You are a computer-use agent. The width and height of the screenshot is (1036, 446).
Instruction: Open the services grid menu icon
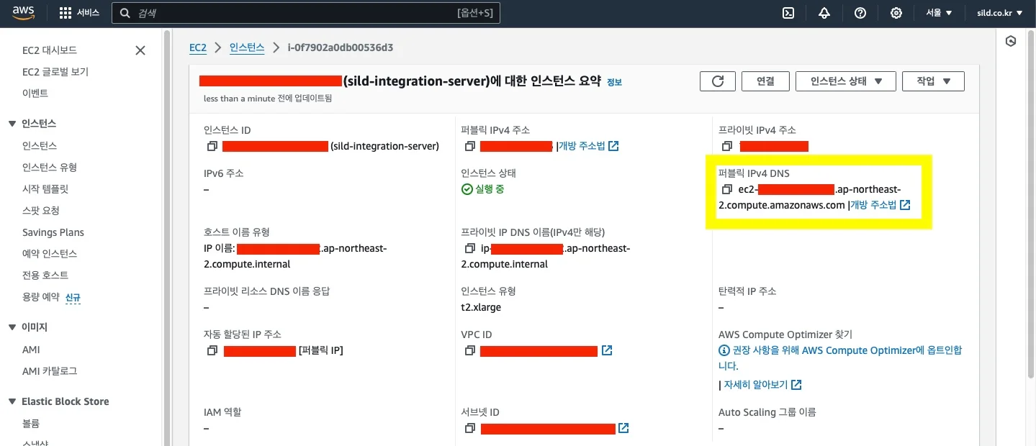pyautogui.click(x=66, y=13)
